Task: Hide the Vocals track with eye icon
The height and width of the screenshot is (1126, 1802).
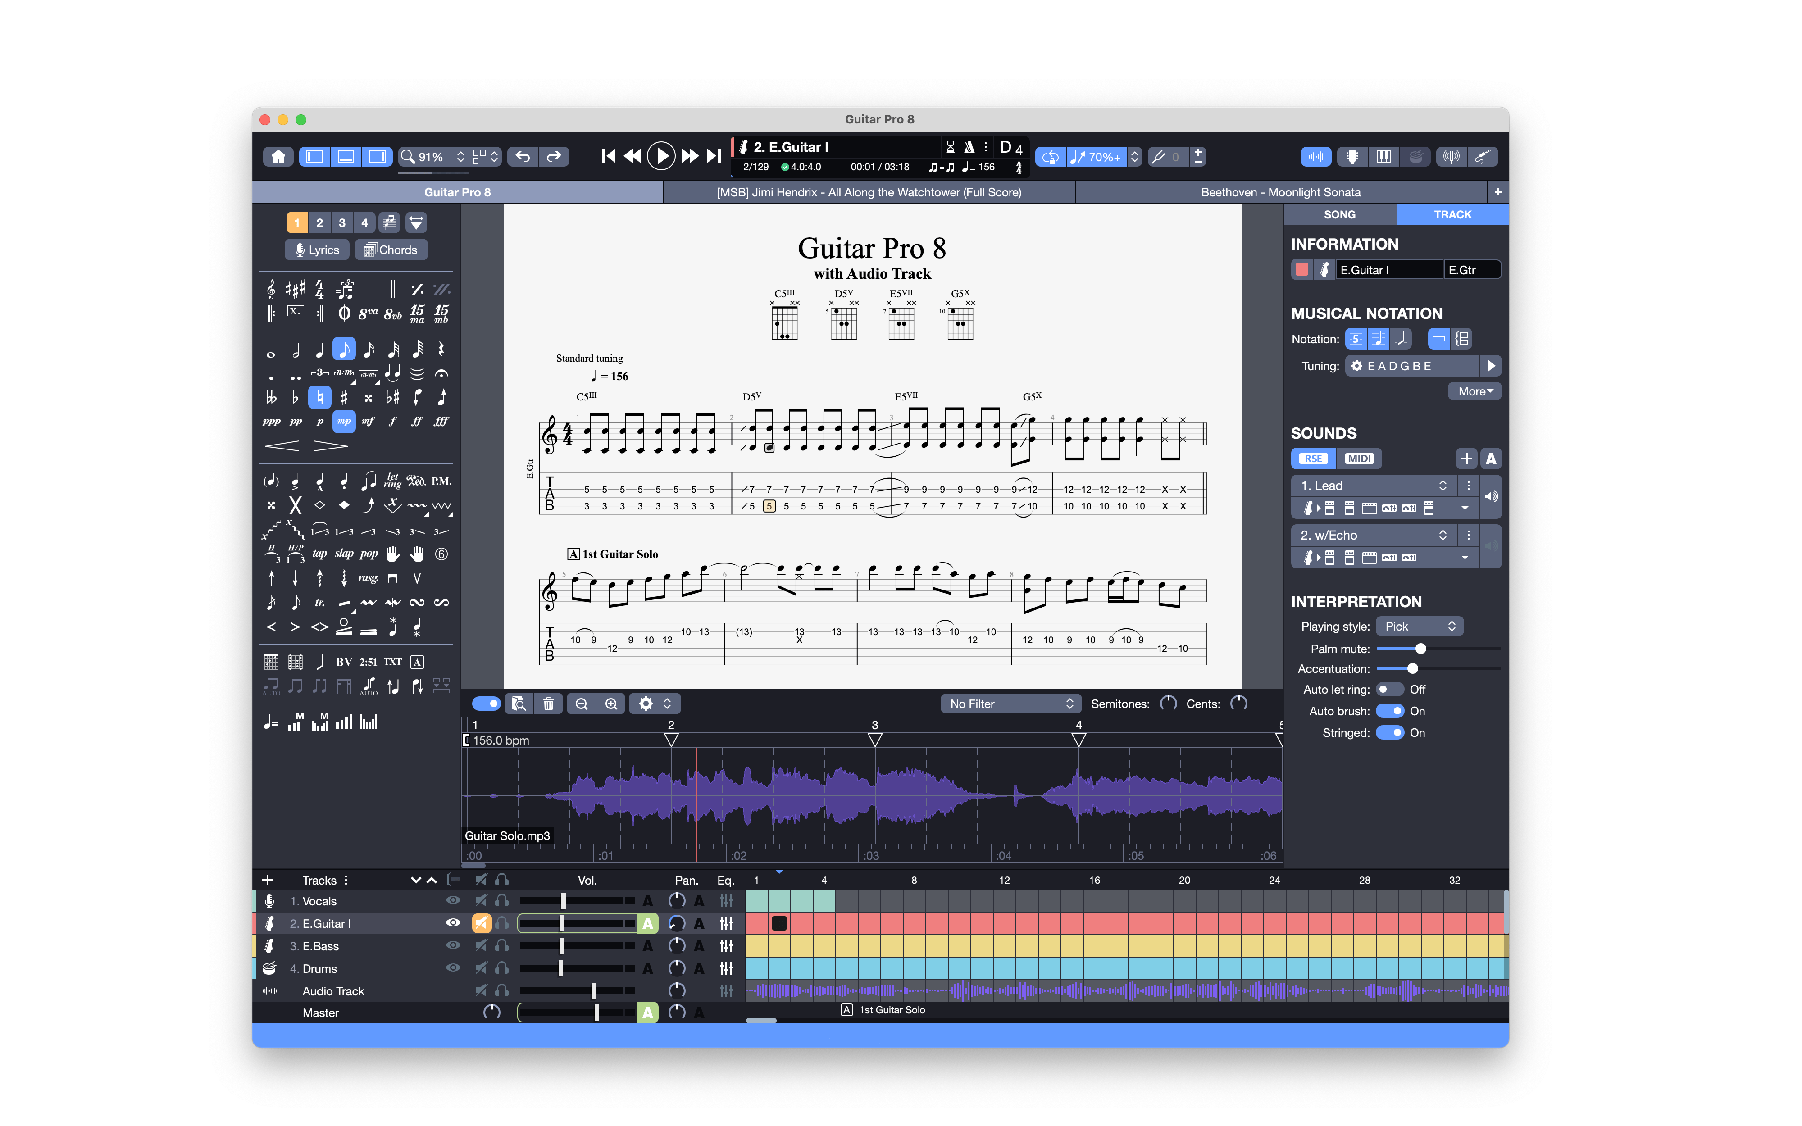Action: [x=452, y=900]
